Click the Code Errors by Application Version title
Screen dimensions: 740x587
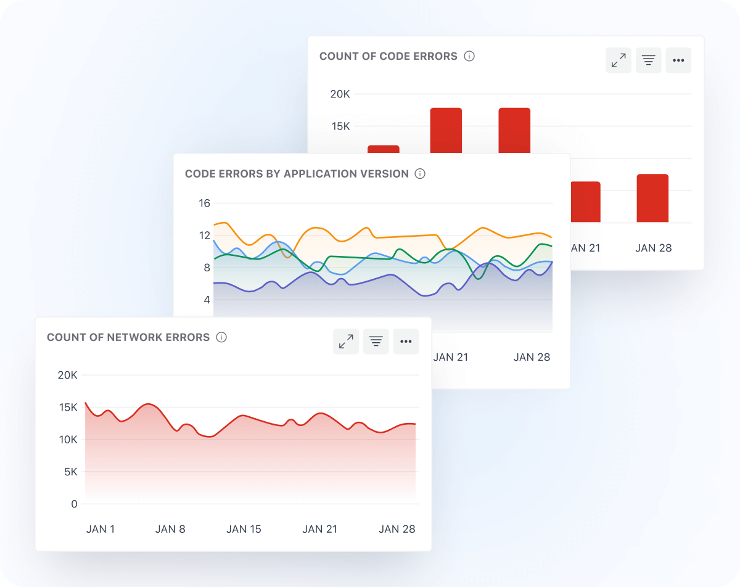pos(297,174)
